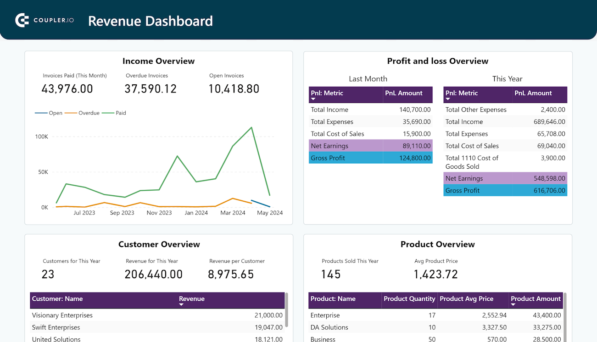The width and height of the screenshot is (597, 342).
Task: Sort by Product Quantity column header
Action: click(x=409, y=299)
